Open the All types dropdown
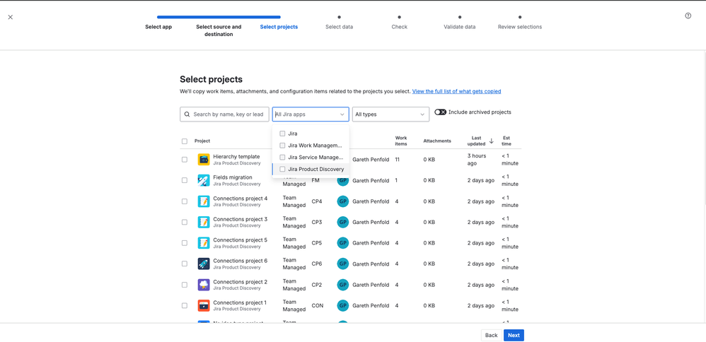706x342 pixels. (390, 114)
